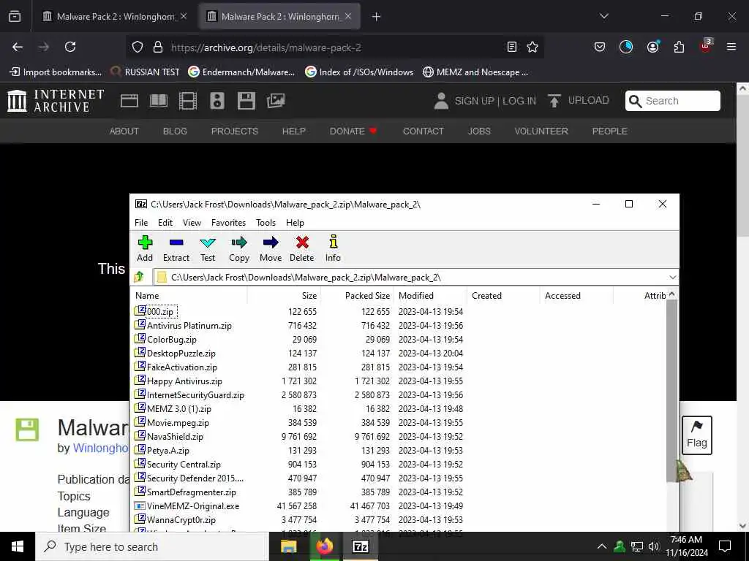The image size is (749, 561).
Task: Open Firefox View at top left
Action: pos(15,17)
